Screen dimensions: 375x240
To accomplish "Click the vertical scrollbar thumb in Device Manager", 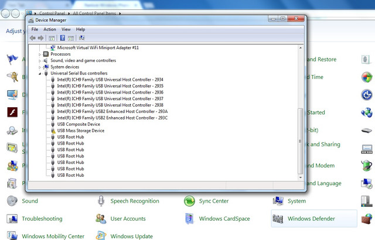I will (301, 141).
